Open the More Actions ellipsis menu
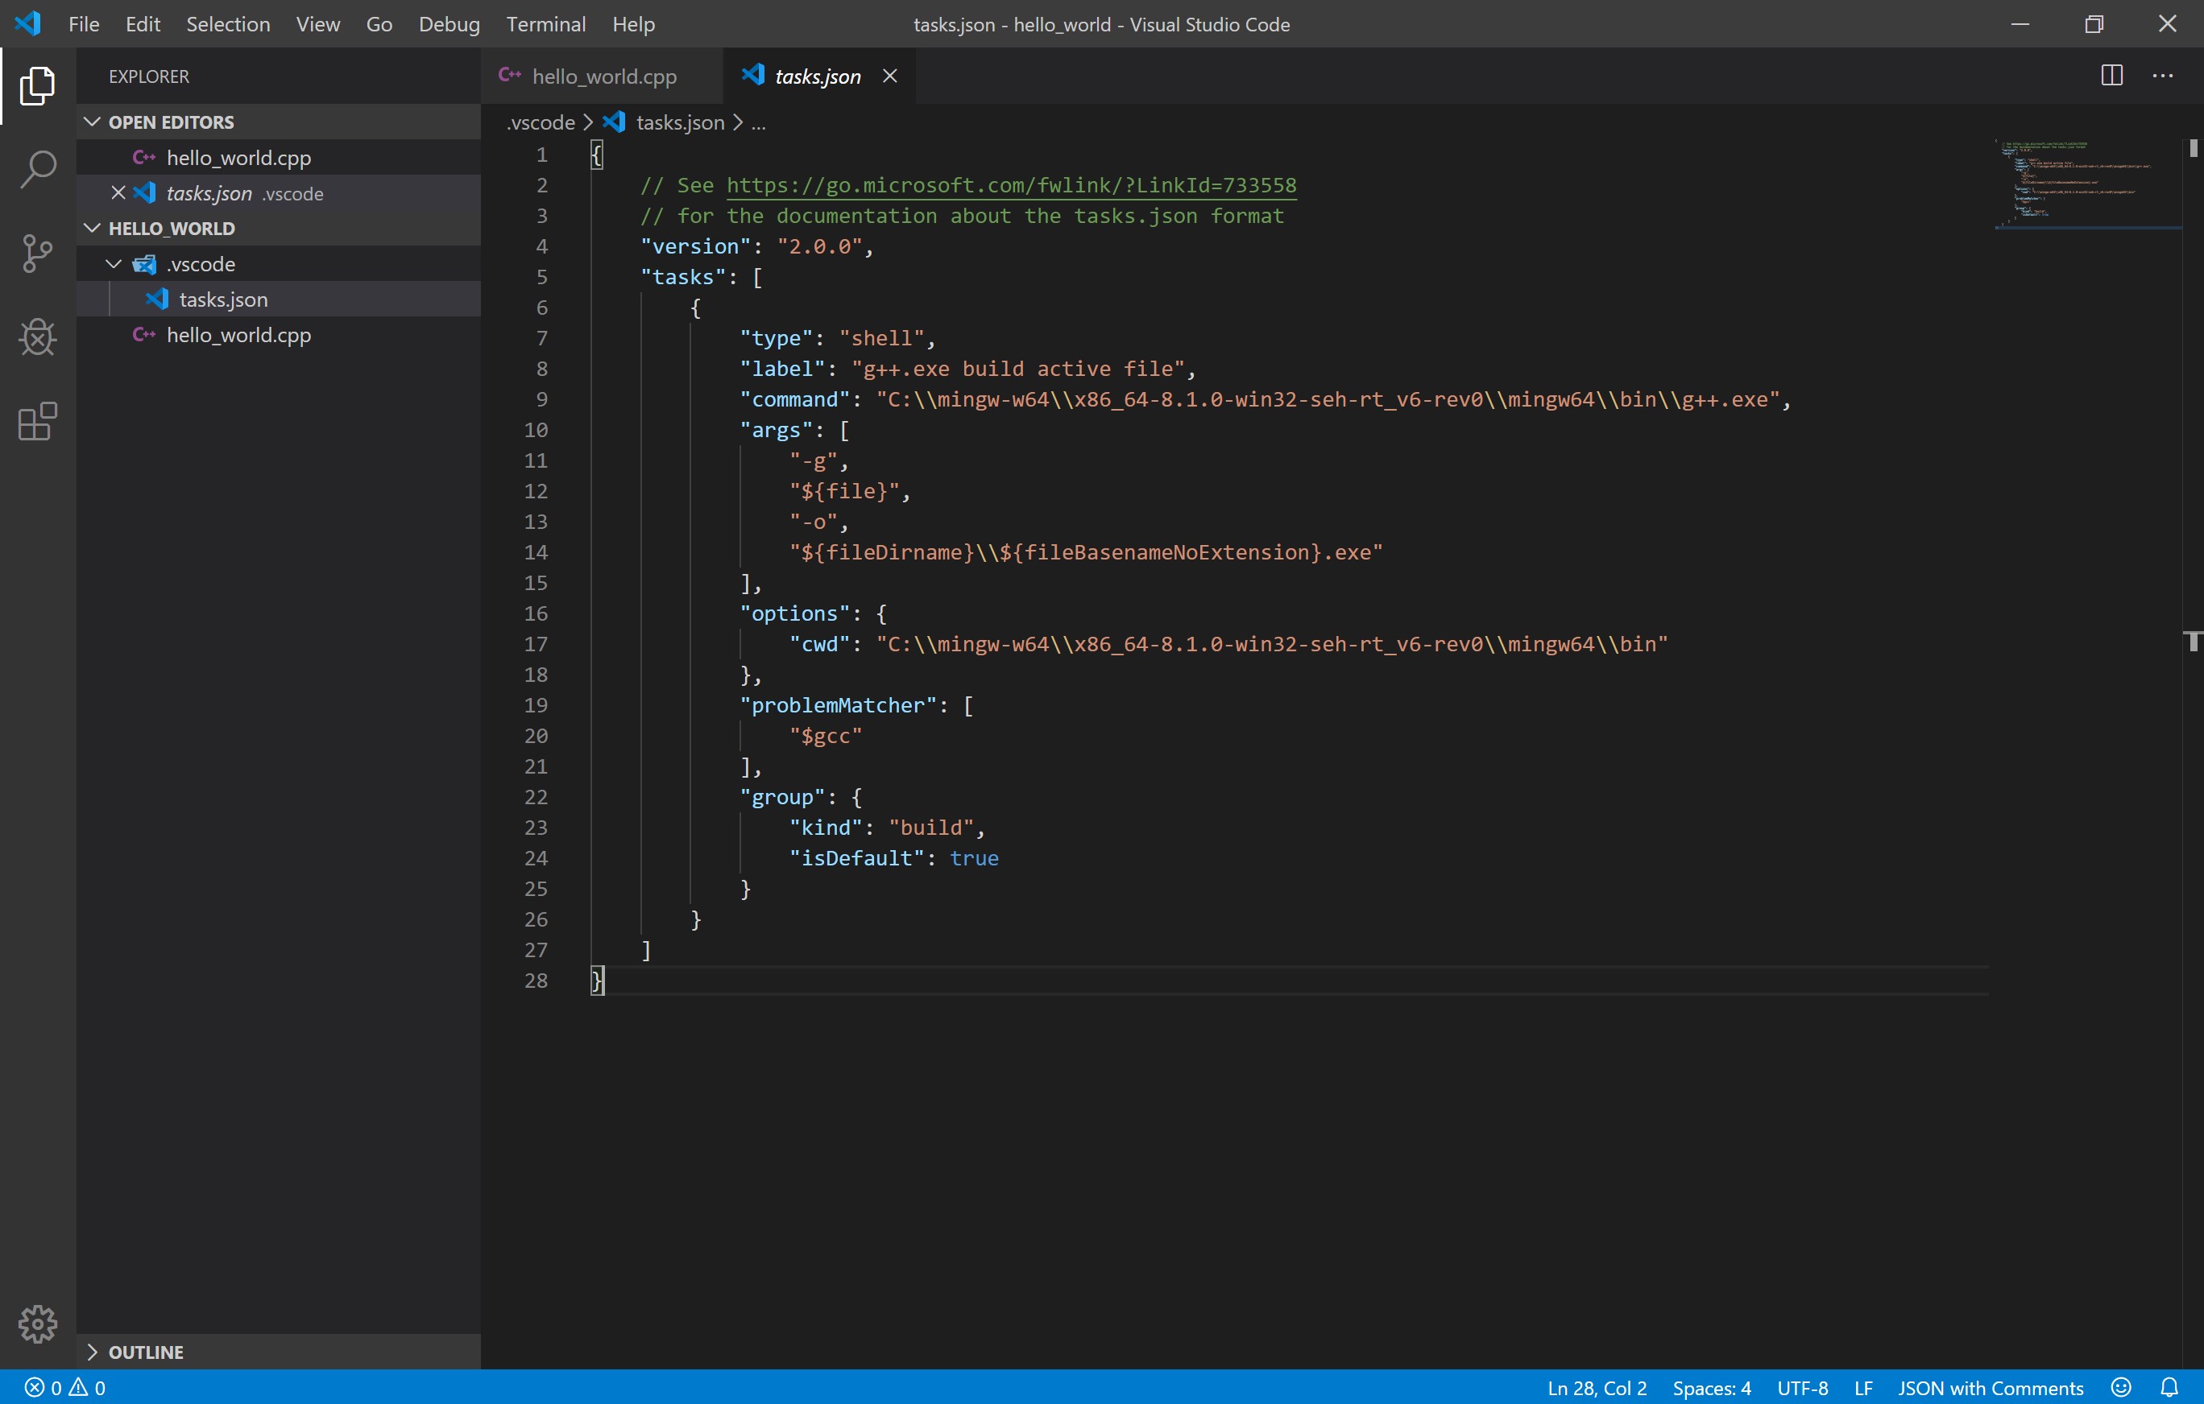The width and height of the screenshot is (2204, 1404). [x=2162, y=76]
